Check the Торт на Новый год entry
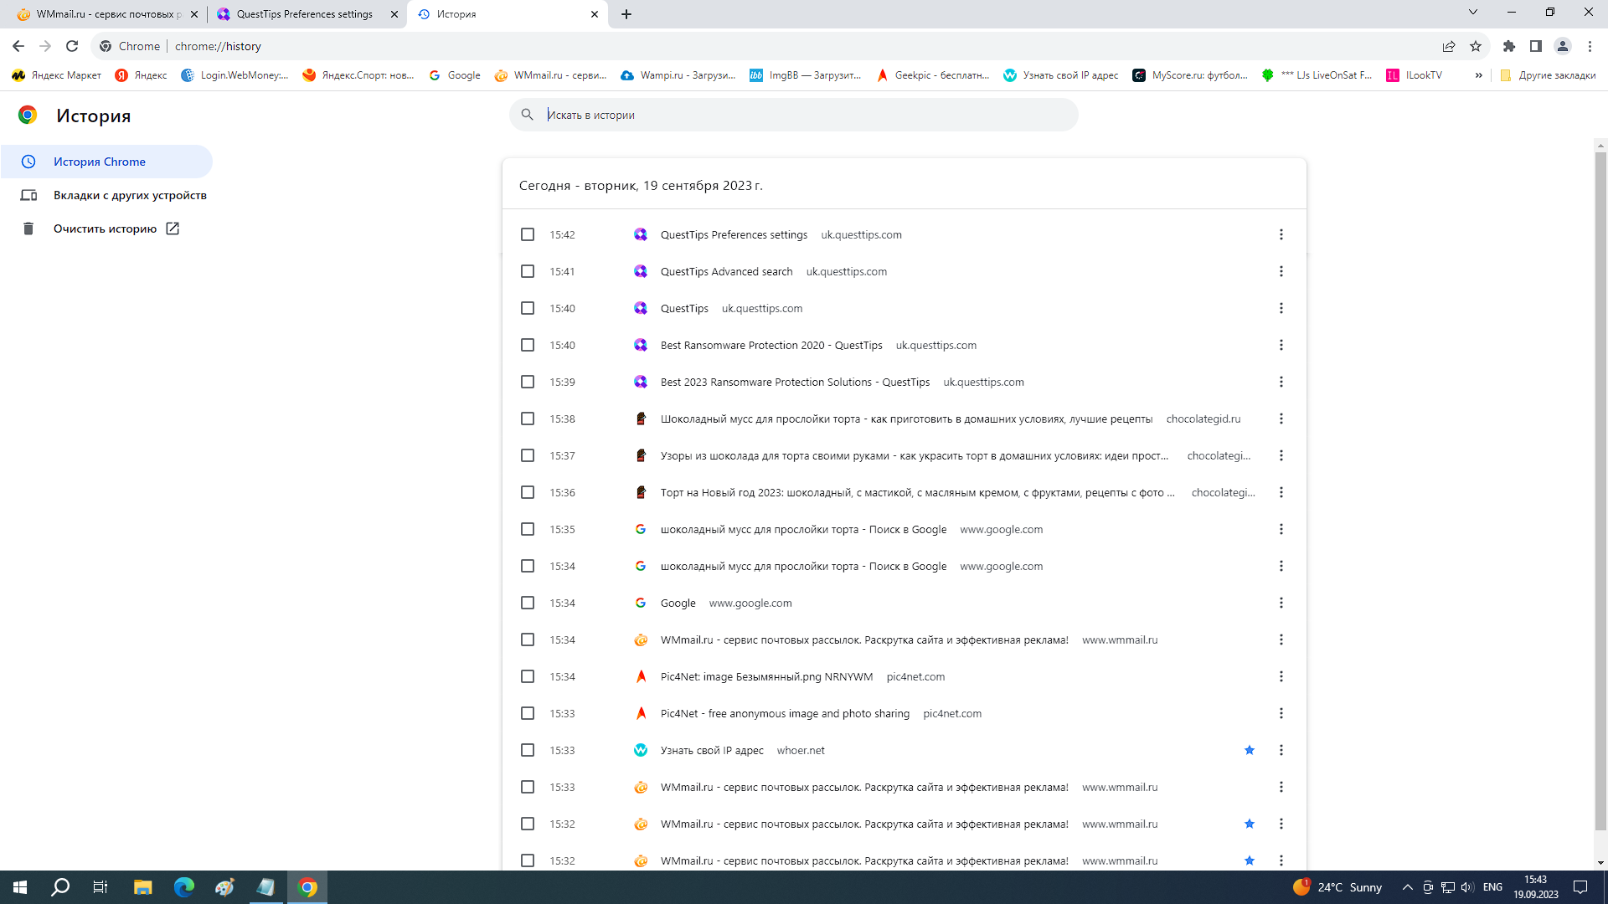This screenshot has height=904, width=1608. [x=528, y=492]
